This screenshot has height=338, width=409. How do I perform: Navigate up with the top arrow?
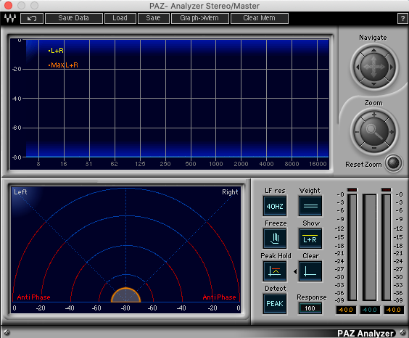[373, 50]
